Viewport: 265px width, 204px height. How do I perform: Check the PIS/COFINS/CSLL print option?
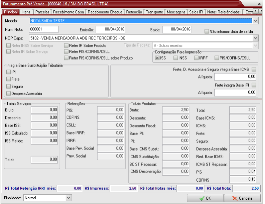[x=217, y=58]
